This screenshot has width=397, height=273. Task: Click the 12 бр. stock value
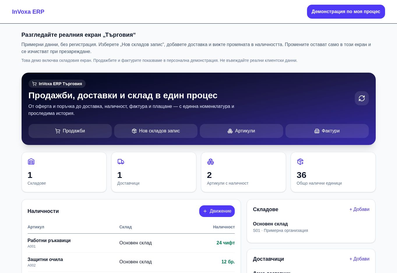pos(228,262)
